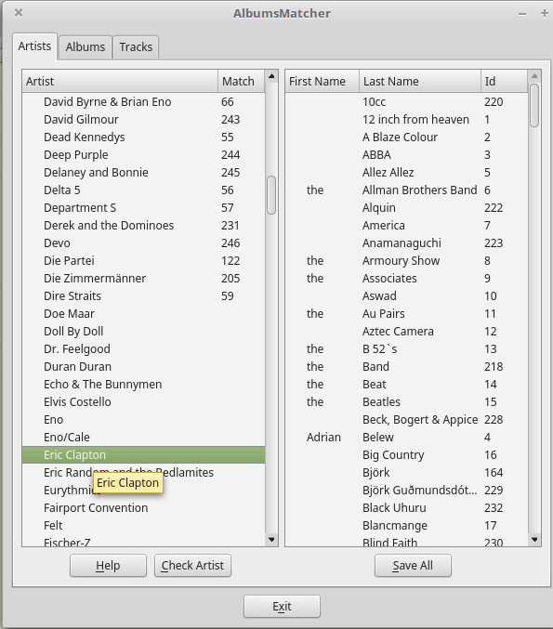
Task: Select Black Uhuru row
Action: point(406,508)
